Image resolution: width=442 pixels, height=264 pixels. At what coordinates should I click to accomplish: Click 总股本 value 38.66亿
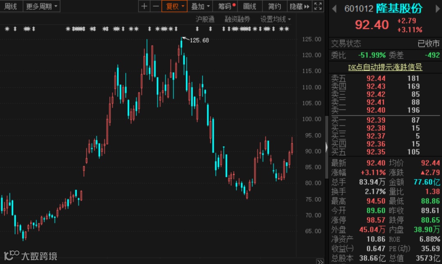372,258
